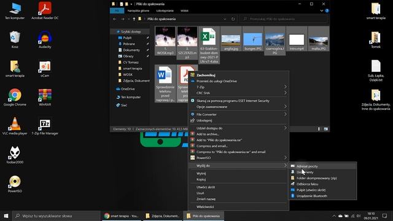Image resolution: width=393 pixels, height=221 pixels.
Task: Refresh the folder view
Action: point(233,19)
